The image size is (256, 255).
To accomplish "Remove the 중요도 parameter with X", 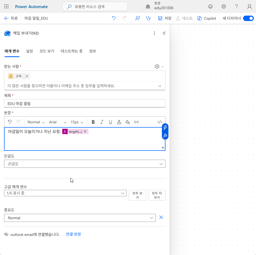I will [161, 218].
